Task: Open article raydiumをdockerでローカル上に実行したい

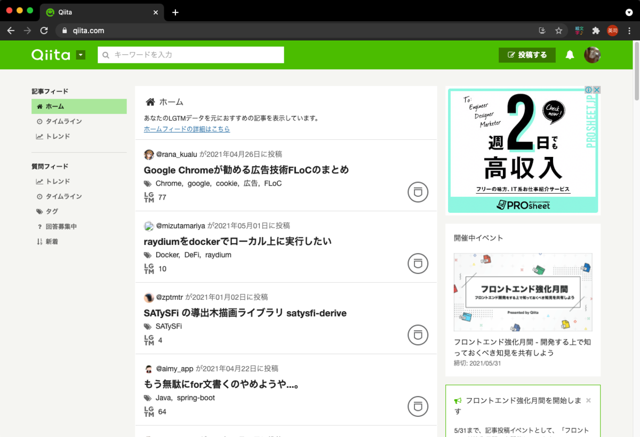Action: [238, 241]
